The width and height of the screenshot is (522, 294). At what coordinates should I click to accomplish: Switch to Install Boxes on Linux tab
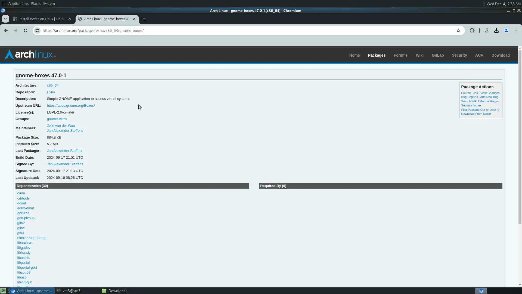click(42, 19)
